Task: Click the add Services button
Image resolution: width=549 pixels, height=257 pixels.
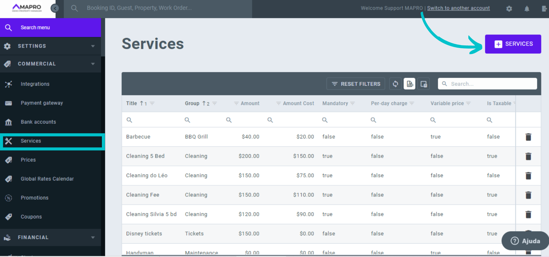Action: 513,44
